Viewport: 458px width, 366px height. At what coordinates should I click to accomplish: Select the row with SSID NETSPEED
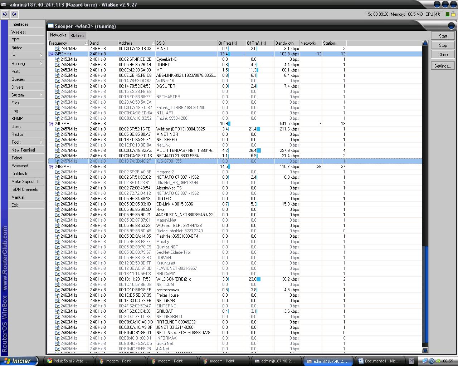235,140
